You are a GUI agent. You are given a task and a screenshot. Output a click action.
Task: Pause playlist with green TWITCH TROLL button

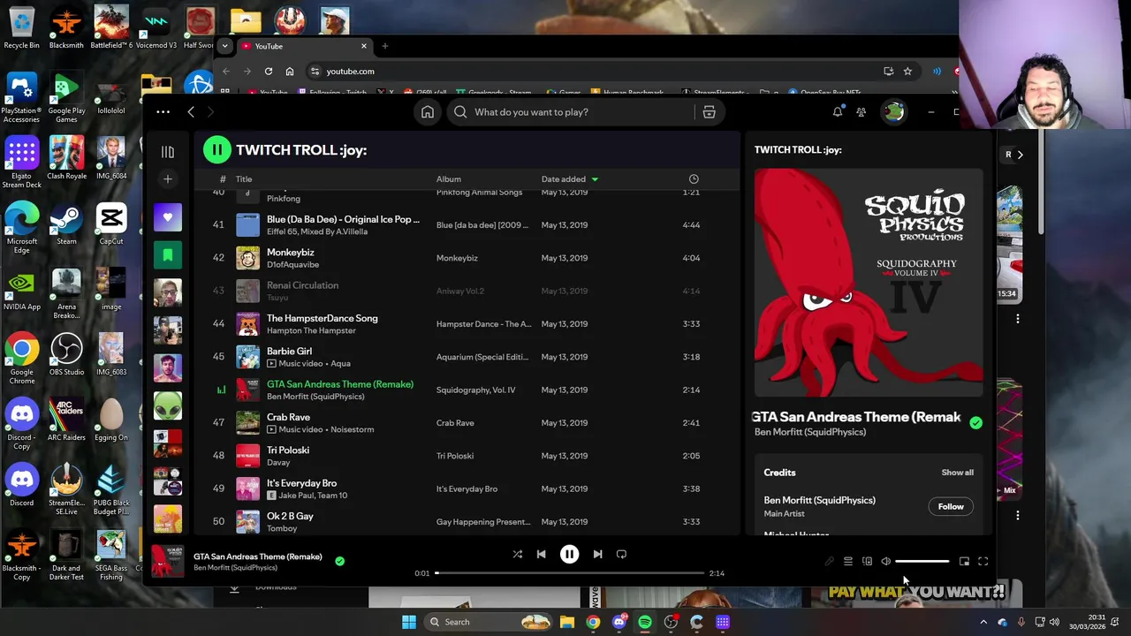pos(217,150)
